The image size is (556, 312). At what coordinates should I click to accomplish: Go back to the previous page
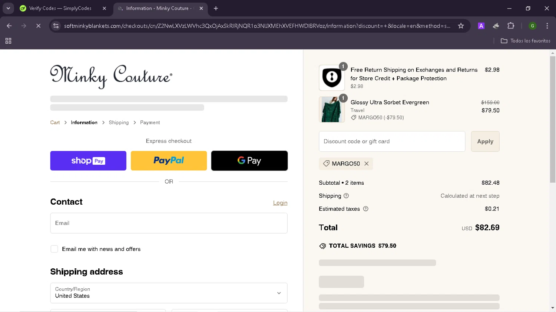coord(9,26)
